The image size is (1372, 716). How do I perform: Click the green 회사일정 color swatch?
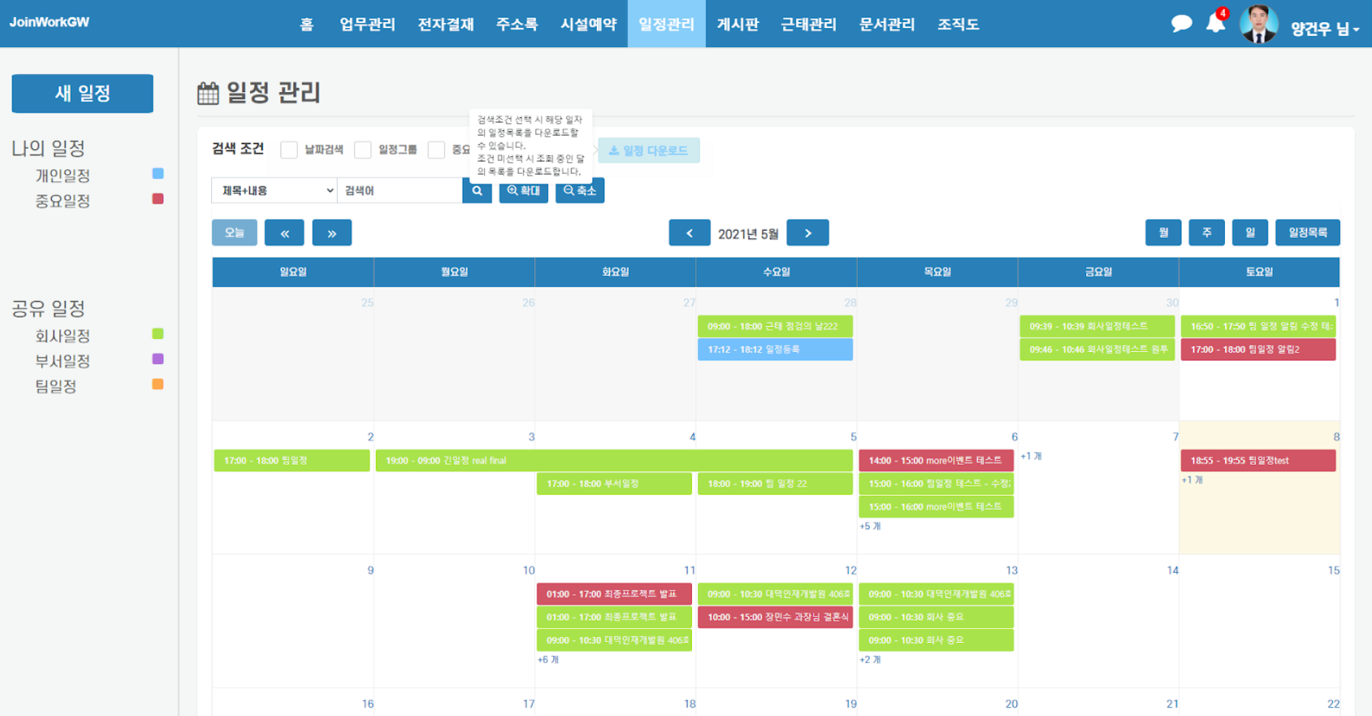pyautogui.click(x=157, y=335)
